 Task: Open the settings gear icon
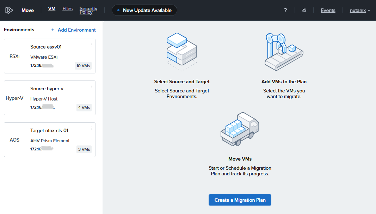click(304, 10)
